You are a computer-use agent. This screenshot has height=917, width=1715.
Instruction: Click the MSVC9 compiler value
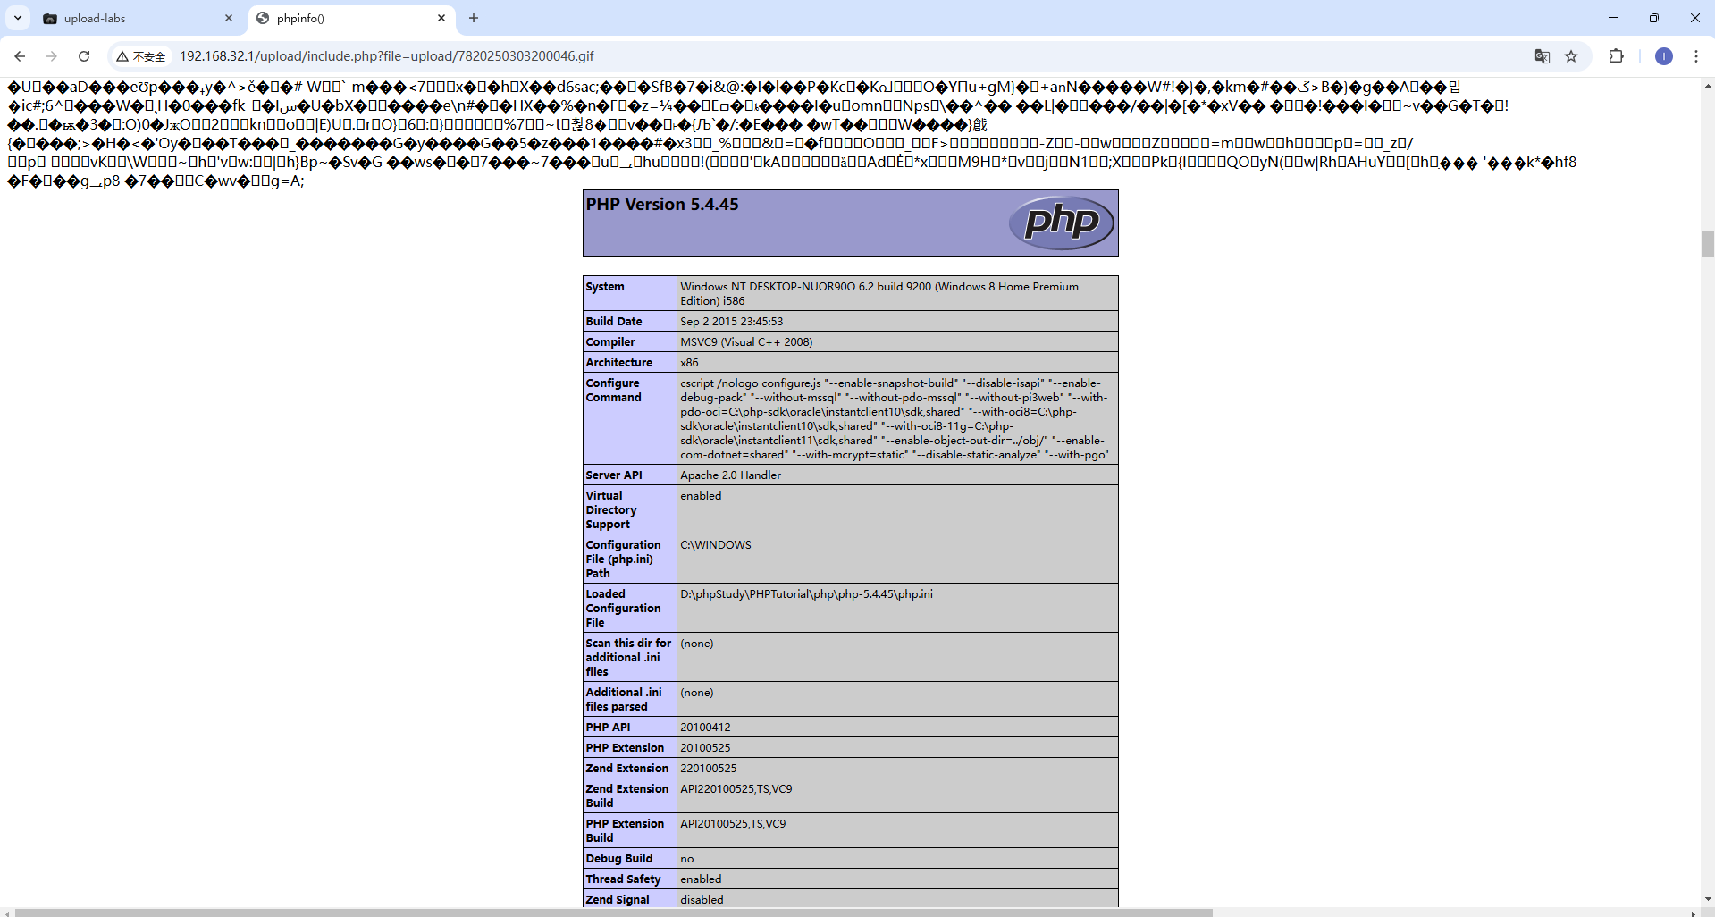pyautogui.click(x=746, y=342)
